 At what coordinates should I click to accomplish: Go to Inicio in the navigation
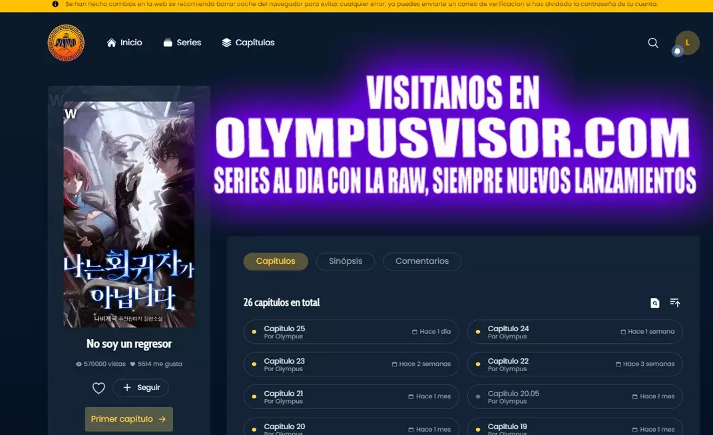pyautogui.click(x=124, y=43)
